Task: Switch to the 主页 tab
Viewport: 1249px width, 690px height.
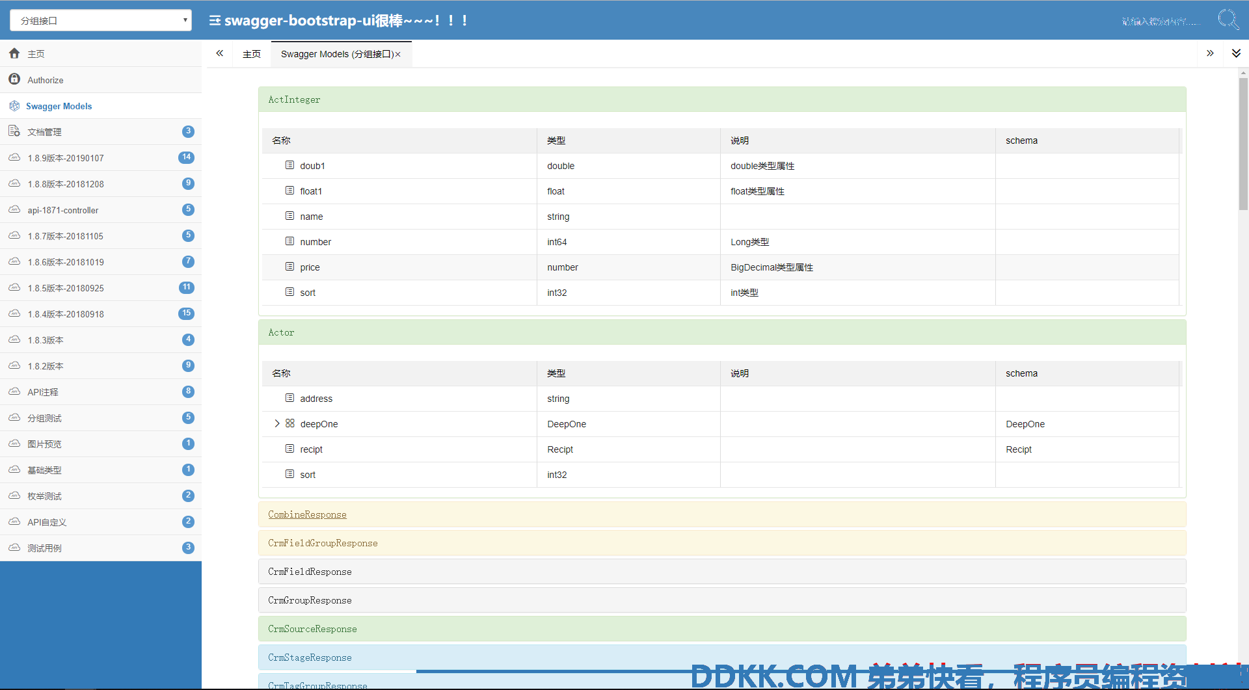Action: pos(252,54)
